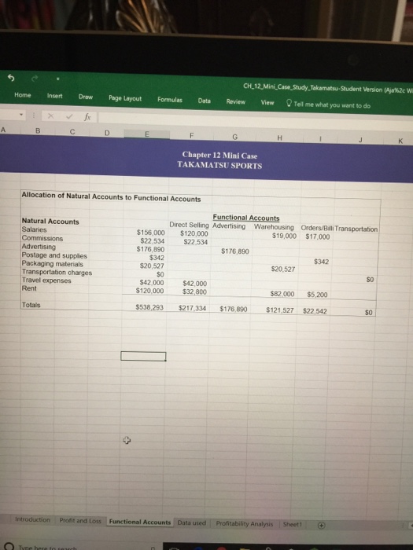Click inside the formula bar input
The height and width of the screenshot is (550, 413).
click(255, 120)
